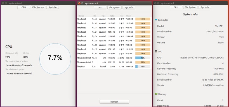229x107 pixels.
Task: Click the 7.7% circular CPU gauge
Action: coord(55,59)
